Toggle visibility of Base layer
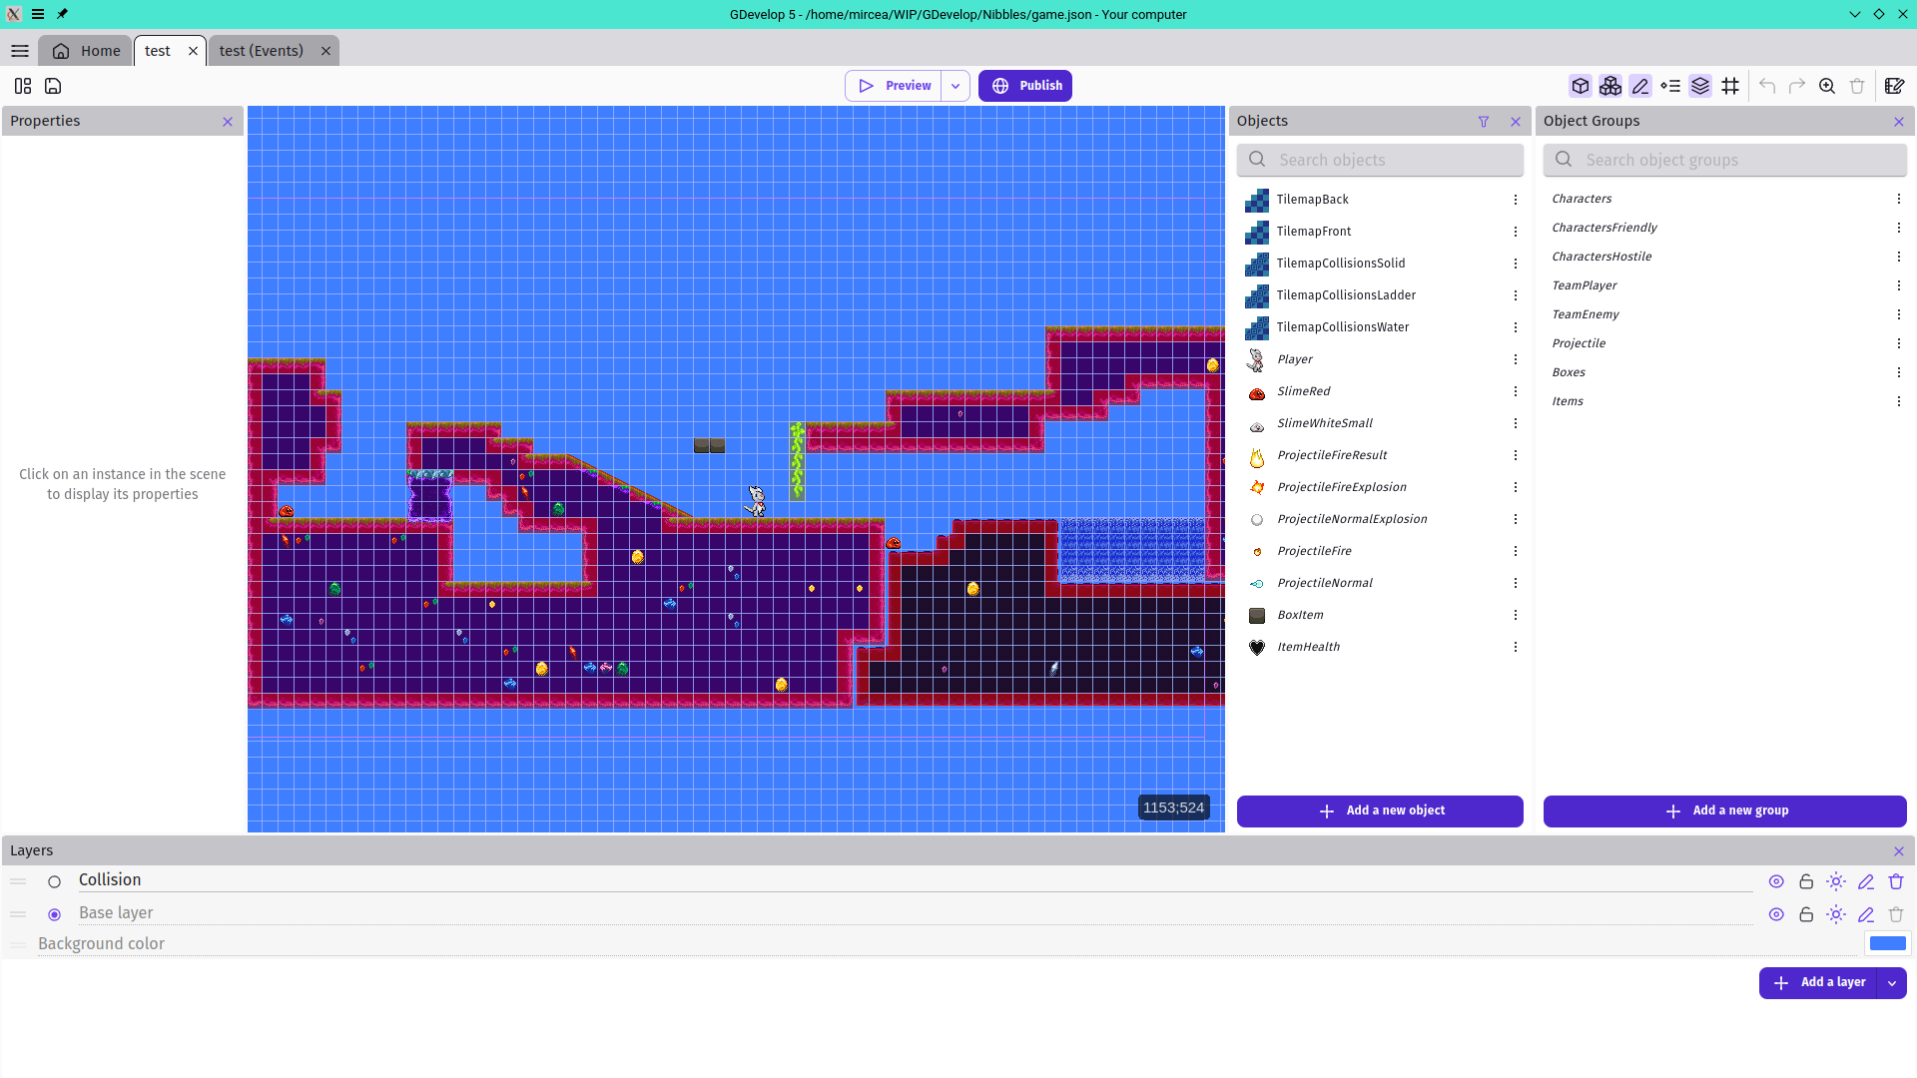 [x=1776, y=912]
